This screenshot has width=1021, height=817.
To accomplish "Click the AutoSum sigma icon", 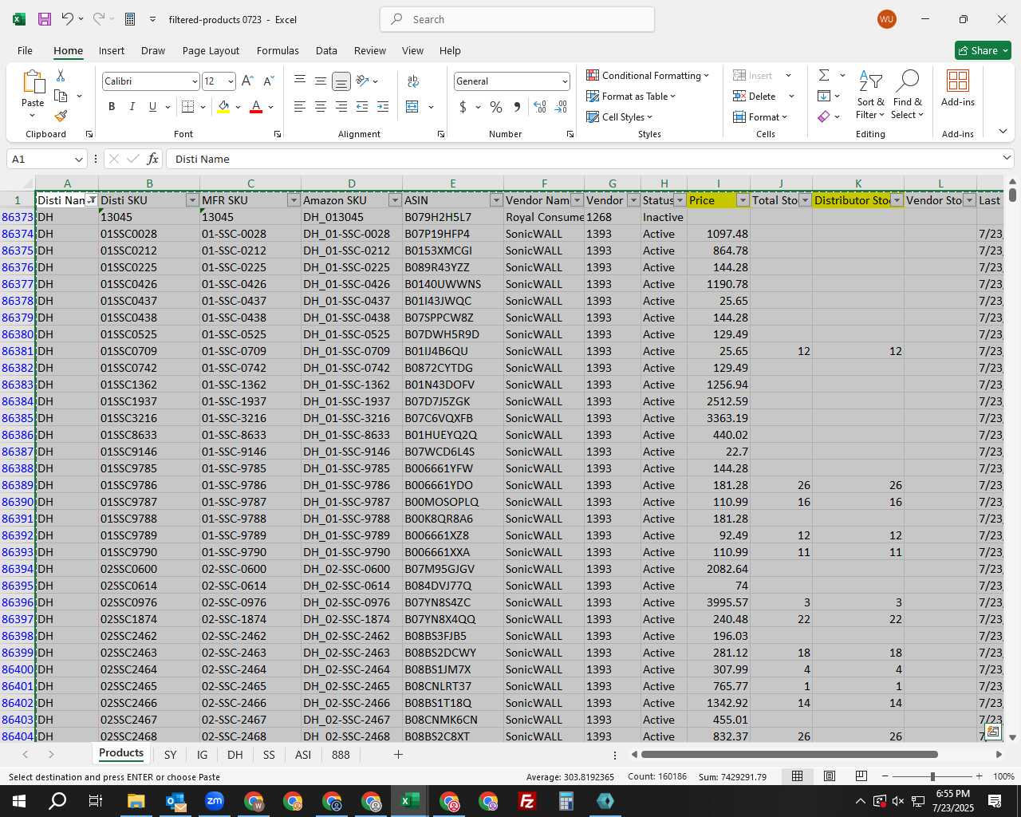I will point(824,75).
